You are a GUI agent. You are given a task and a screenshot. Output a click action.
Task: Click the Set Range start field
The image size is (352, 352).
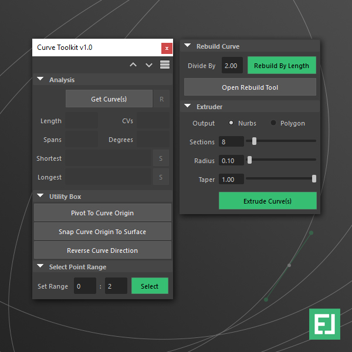(x=85, y=286)
